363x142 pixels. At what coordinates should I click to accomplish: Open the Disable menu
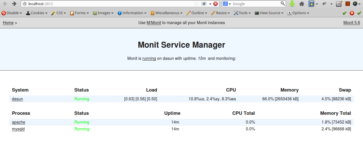(x=12, y=13)
